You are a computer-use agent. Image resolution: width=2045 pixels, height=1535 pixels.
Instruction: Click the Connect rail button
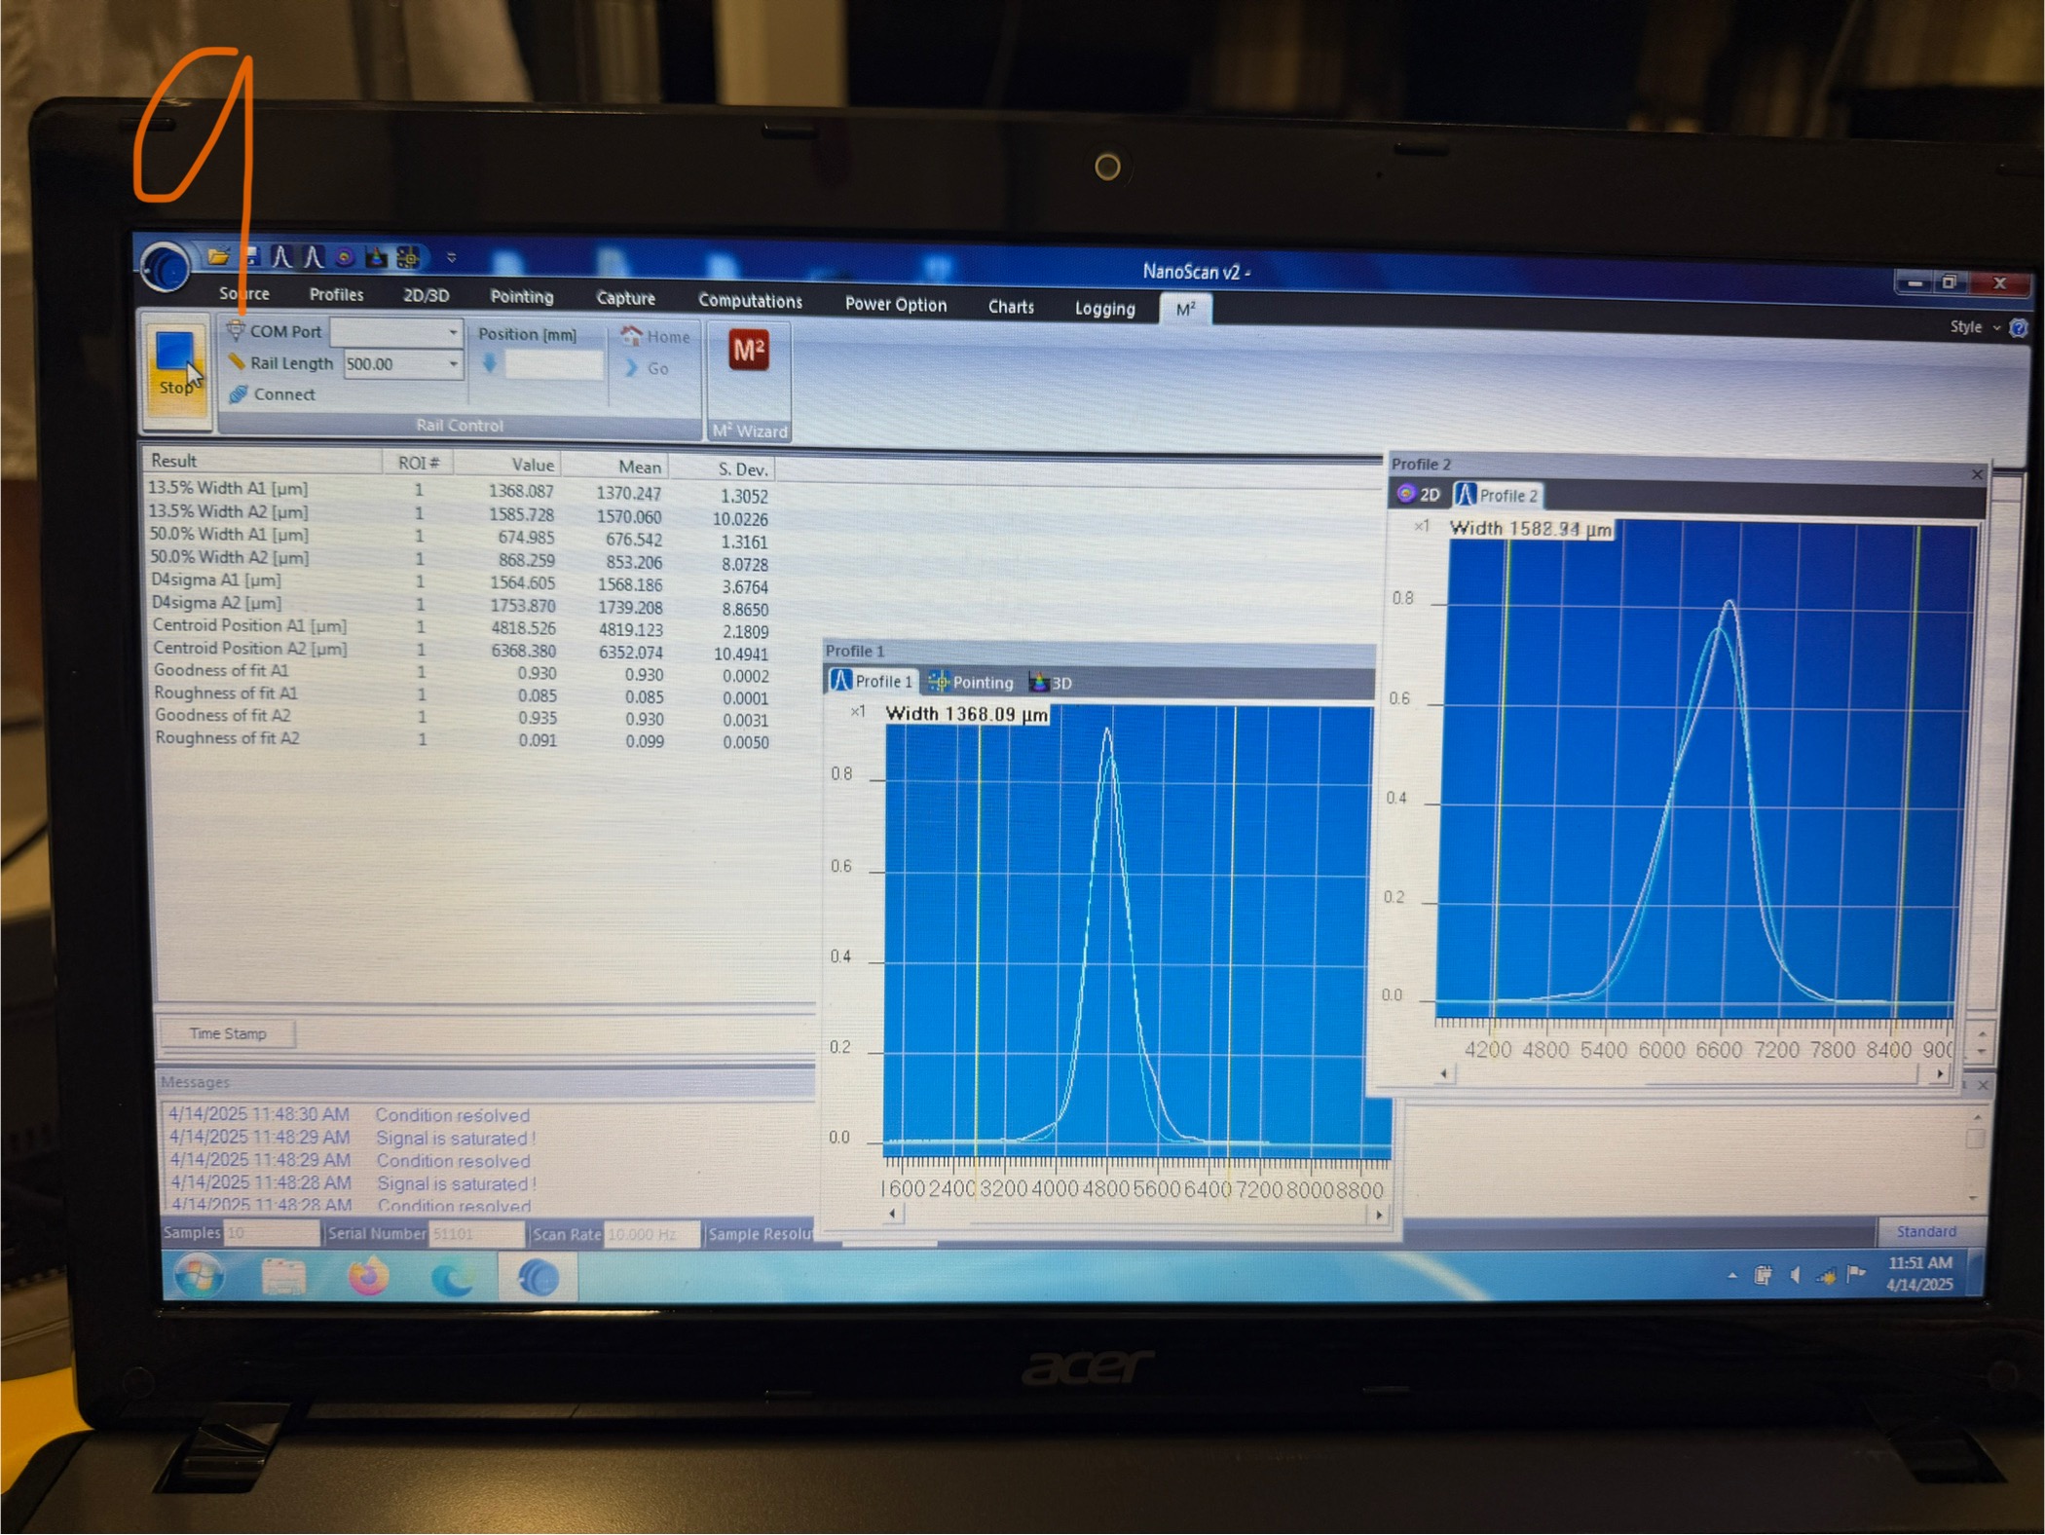click(x=272, y=394)
